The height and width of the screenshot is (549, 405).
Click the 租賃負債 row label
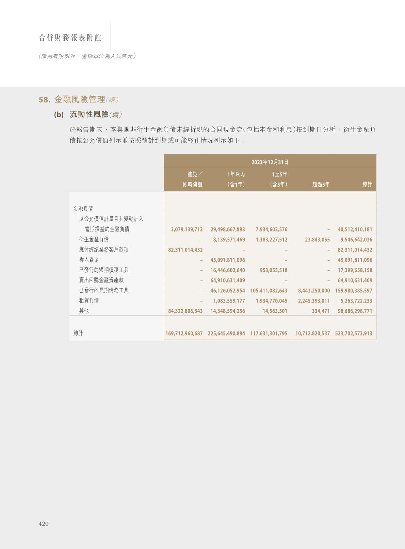(89, 301)
